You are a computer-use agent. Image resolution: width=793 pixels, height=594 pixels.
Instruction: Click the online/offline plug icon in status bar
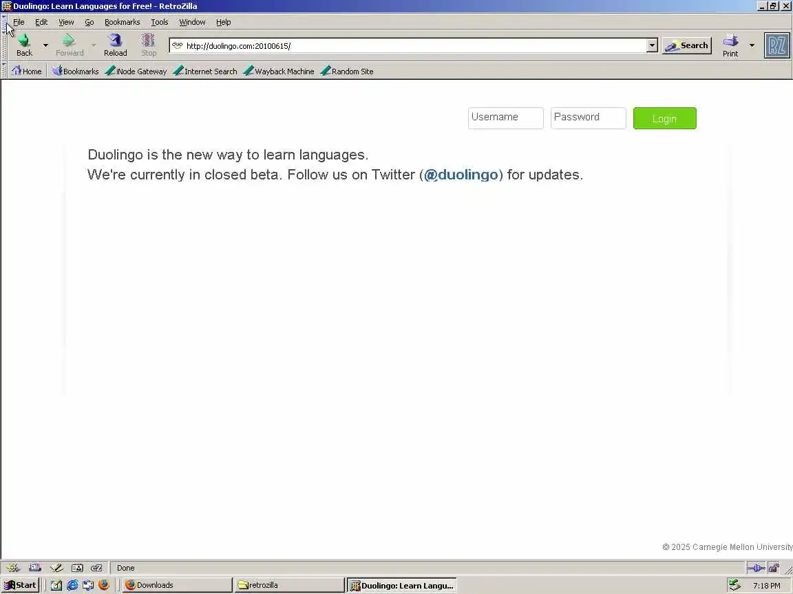756,569
